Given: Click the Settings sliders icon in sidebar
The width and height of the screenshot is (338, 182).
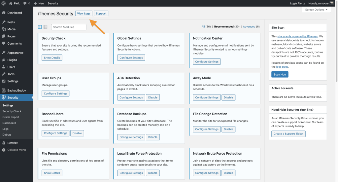Looking at the screenshot, I should [4, 81].
